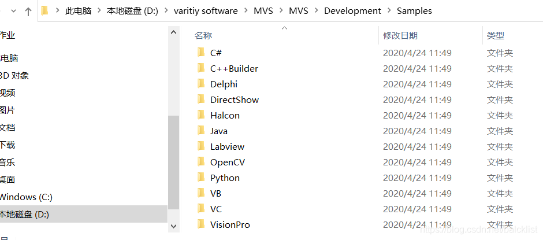Navigate to varitiy software breadcrumb
Screen dimensions: 543x240
point(206,11)
